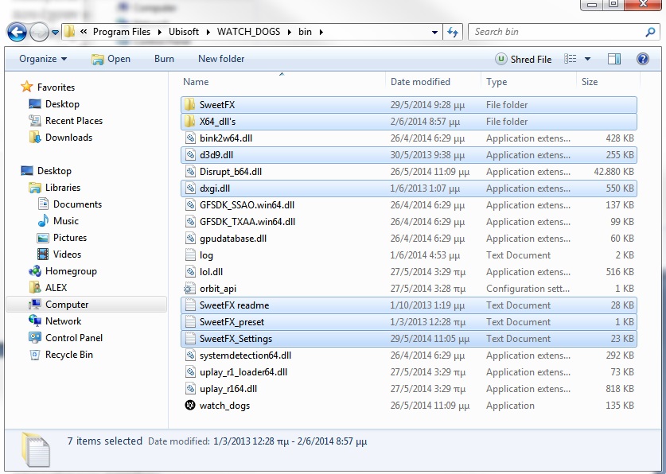The height and width of the screenshot is (474, 666).
Task: Open Help via the question-mark icon
Action: point(643,59)
